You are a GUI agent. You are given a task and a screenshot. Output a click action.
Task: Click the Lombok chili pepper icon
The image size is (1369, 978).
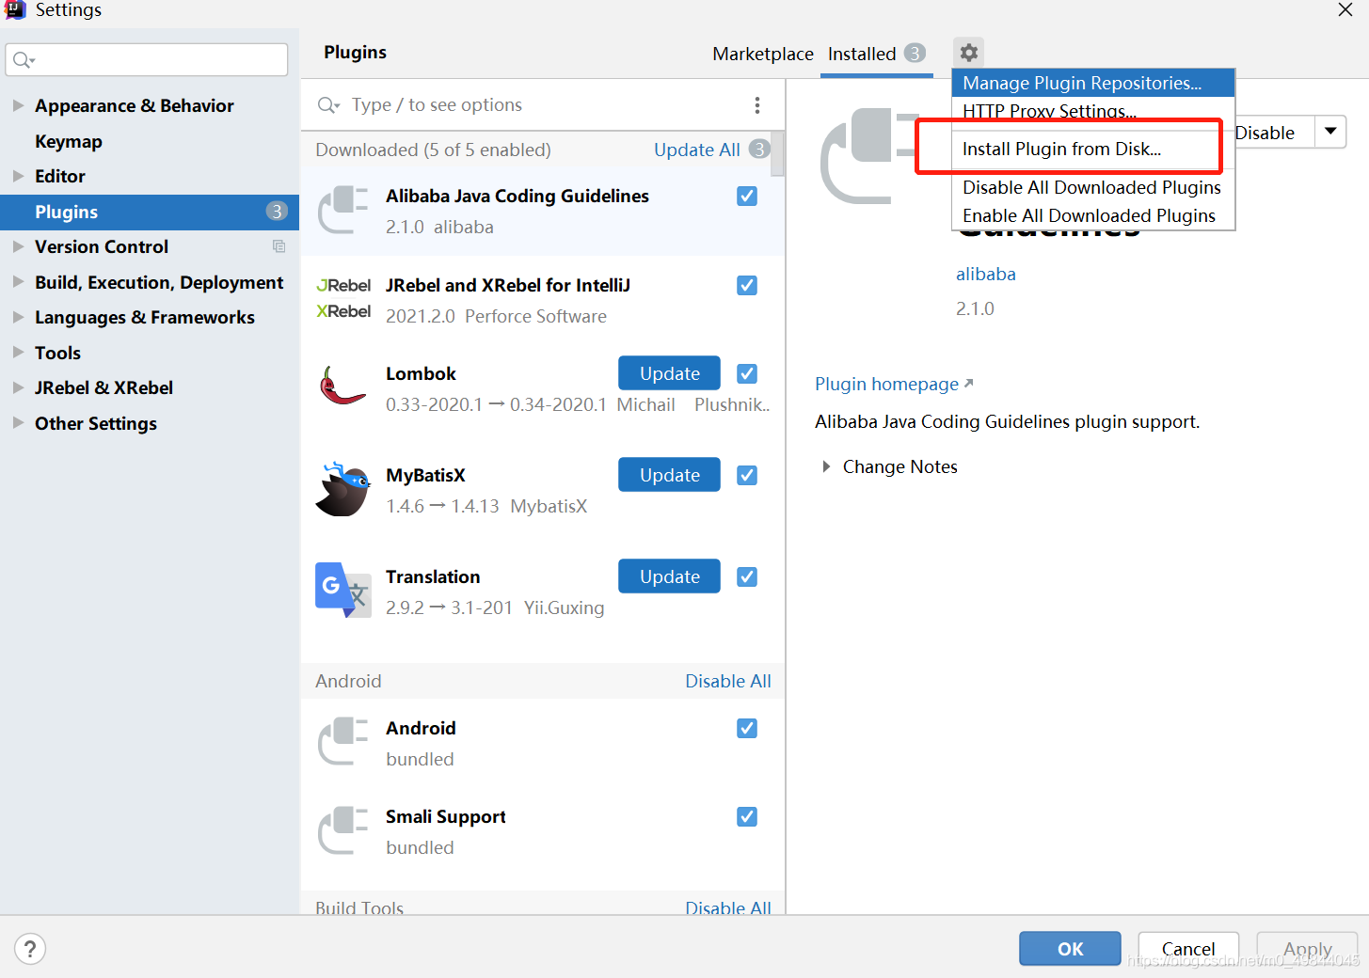(x=342, y=386)
